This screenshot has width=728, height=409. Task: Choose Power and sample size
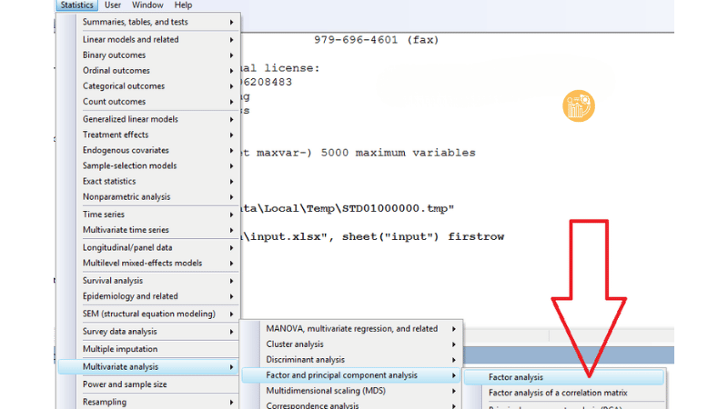coord(125,384)
